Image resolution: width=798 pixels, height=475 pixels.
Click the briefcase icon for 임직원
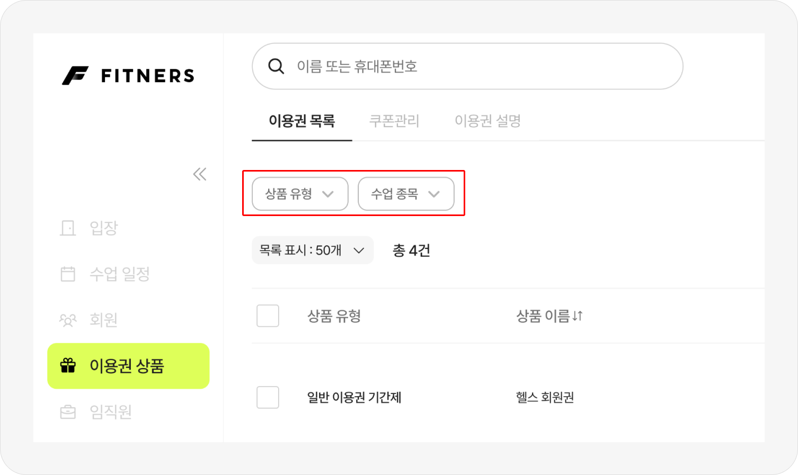(68, 411)
